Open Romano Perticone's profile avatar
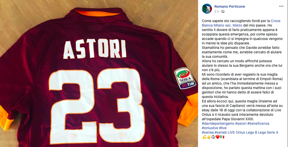Viewport: 288px width, 147px height. [x=207, y=9]
